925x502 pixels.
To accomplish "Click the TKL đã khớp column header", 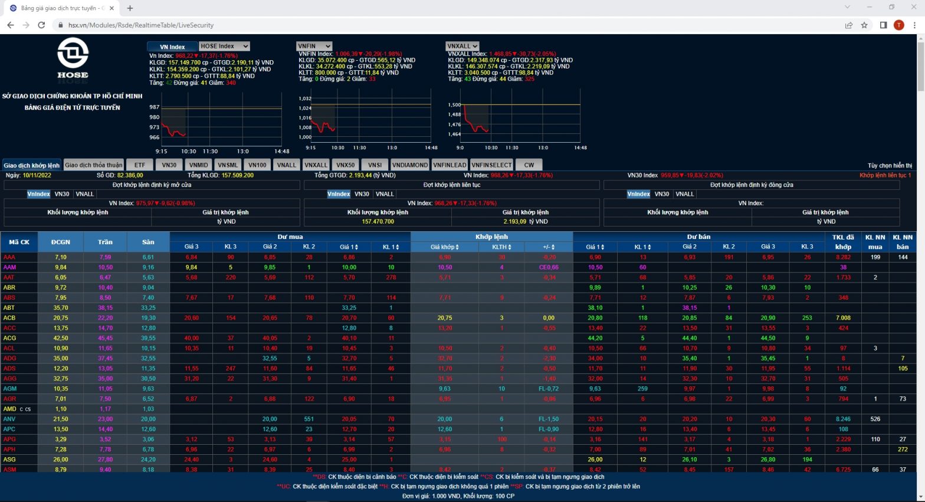I will click(843, 242).
